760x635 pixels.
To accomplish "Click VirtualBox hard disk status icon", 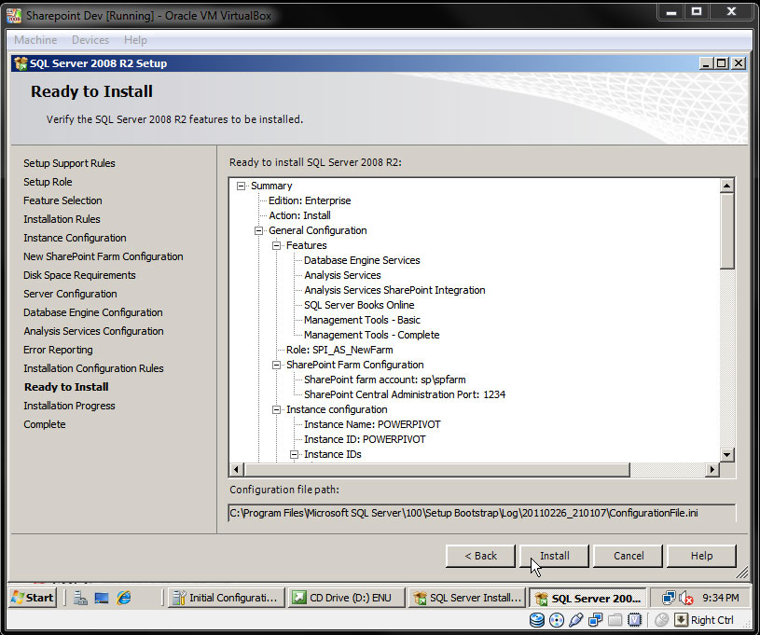I will 536,620.
